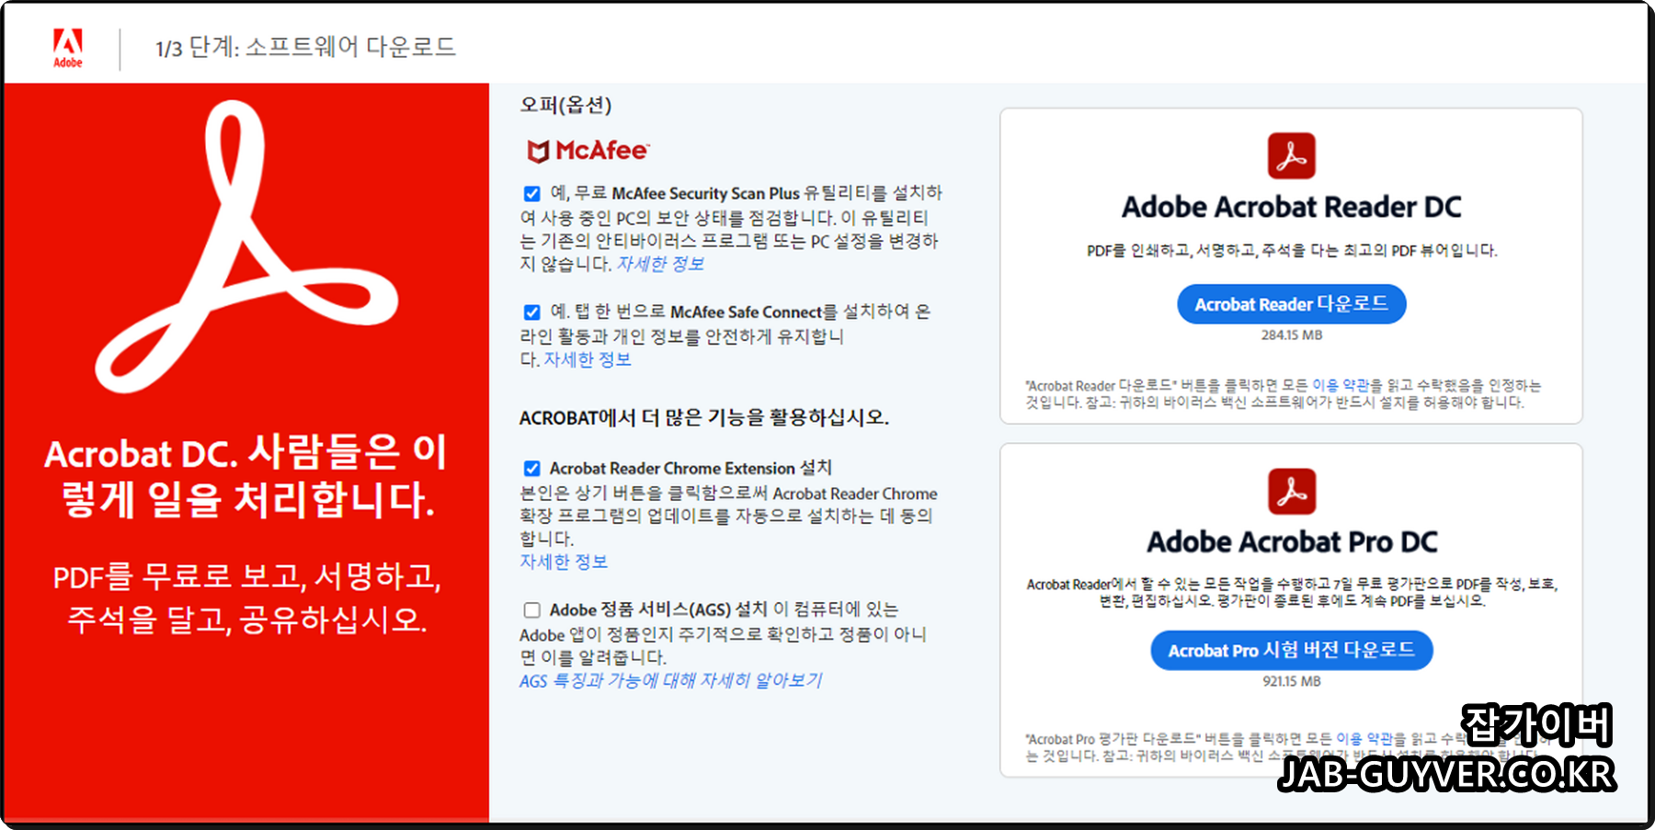Uncheck McAfee Security Scan Plus checkbox

pos(531,193)
